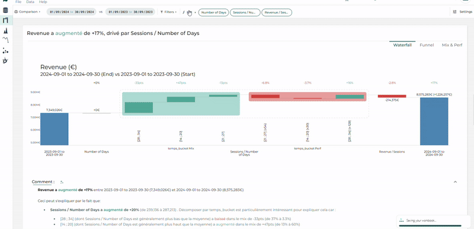
Task: Click the temps_bucket Perf axis label
Action: 308,148
